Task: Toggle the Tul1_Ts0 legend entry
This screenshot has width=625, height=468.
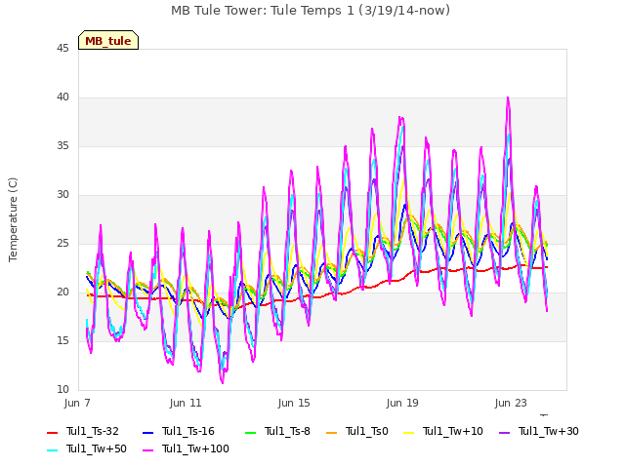Action: point(357,431)
